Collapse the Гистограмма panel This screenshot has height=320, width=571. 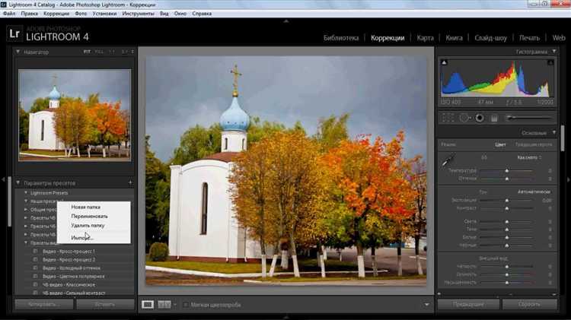pyautogui.click(x=554, y=52)
